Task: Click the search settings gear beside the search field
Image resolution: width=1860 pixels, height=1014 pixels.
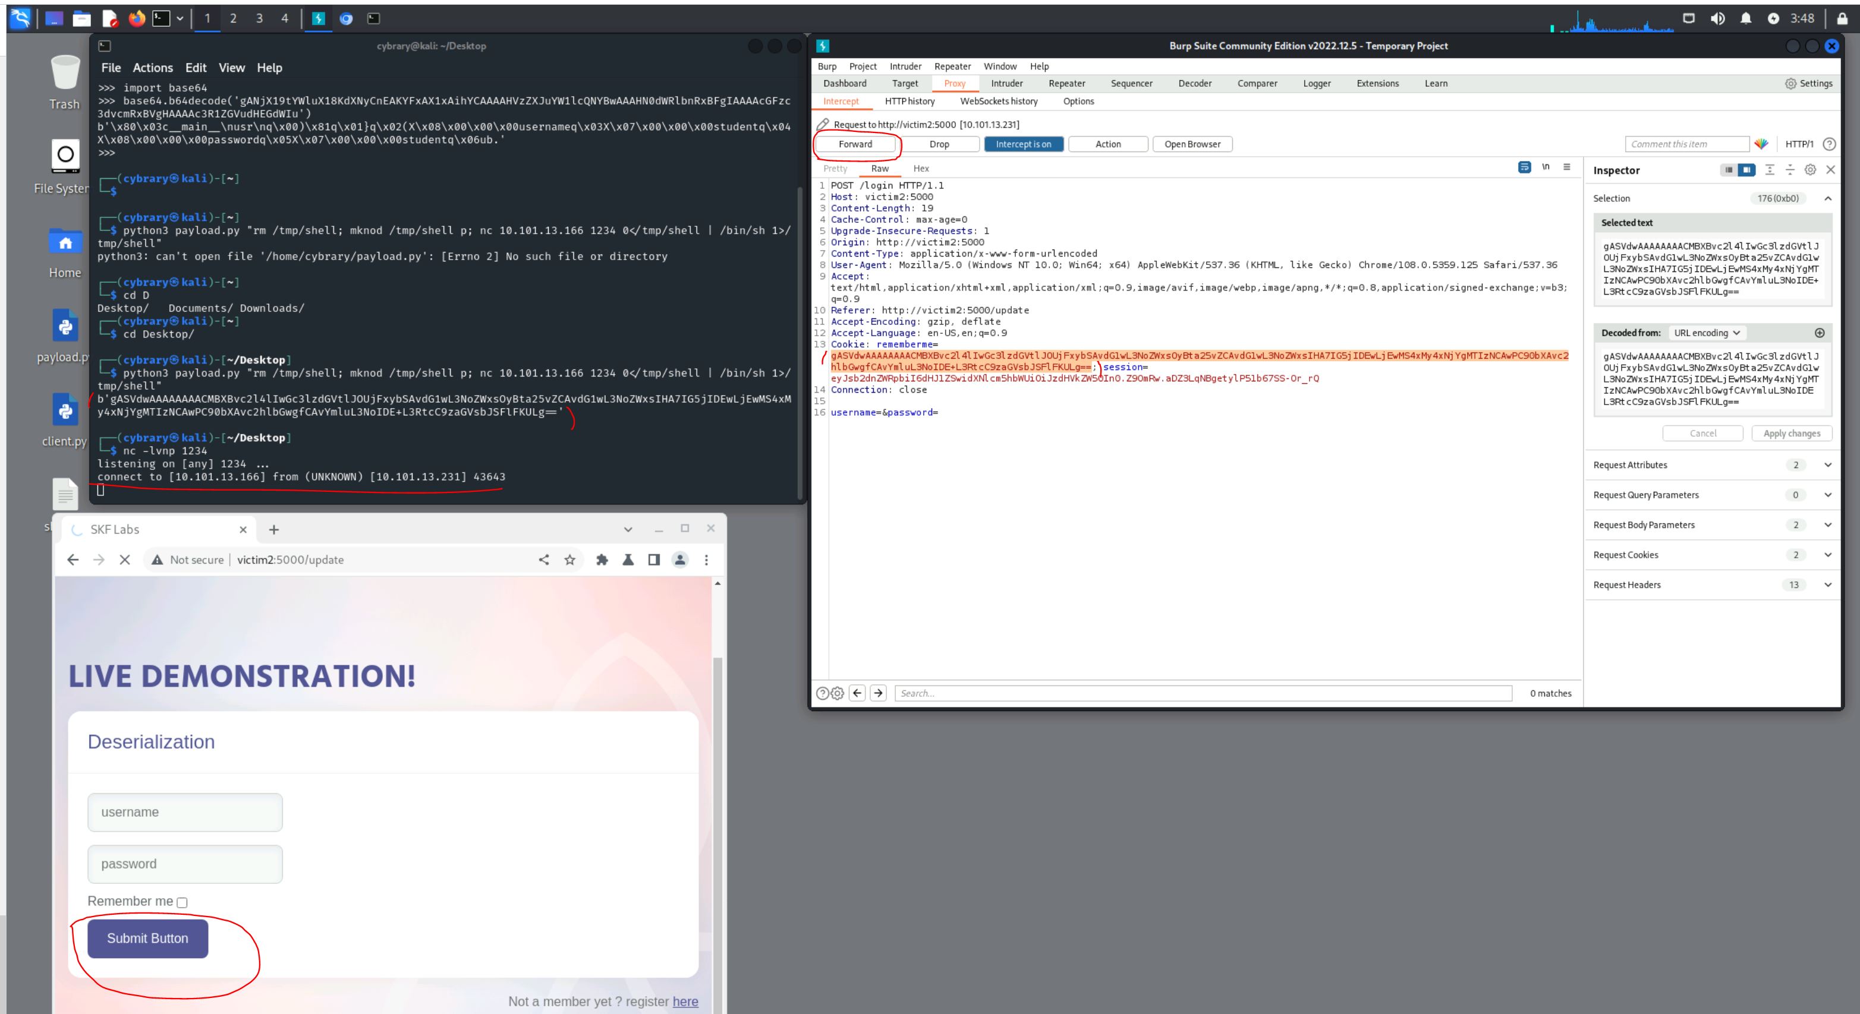Action: (x=837, y=693)
